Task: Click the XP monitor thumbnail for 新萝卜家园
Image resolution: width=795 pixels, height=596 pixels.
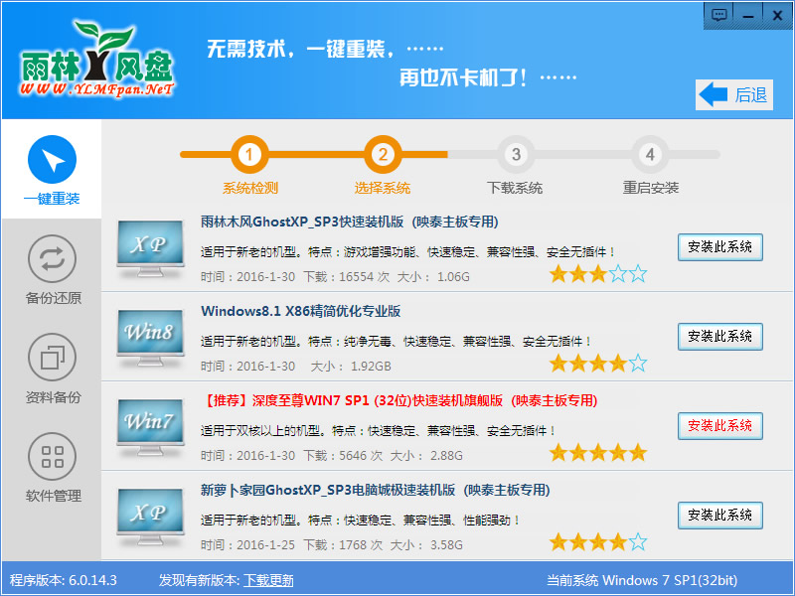Action: click(x=151, y=517)
